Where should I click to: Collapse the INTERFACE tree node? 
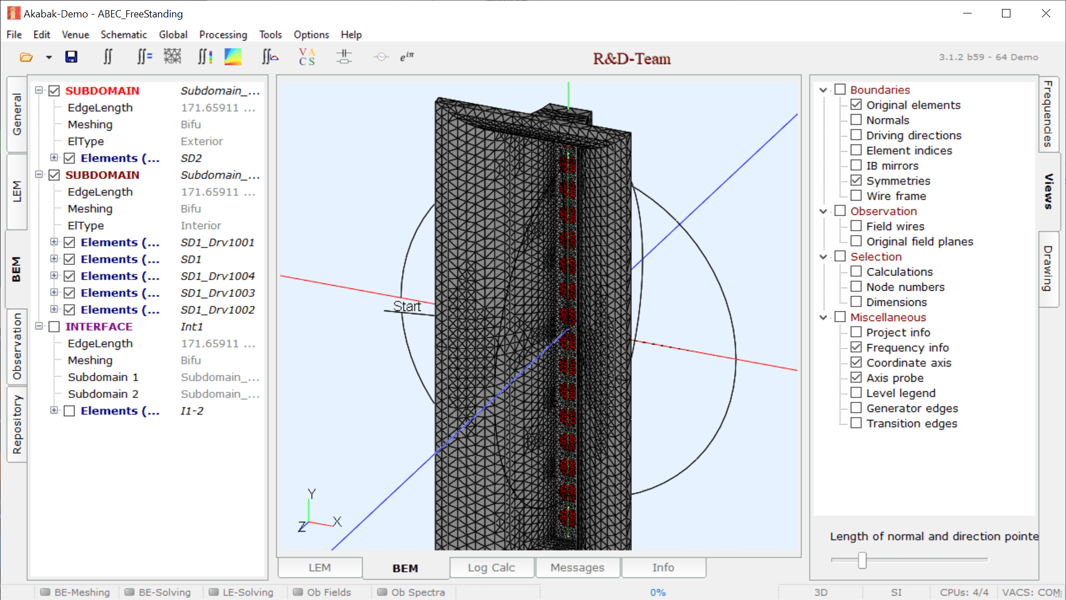pos(39,326)
